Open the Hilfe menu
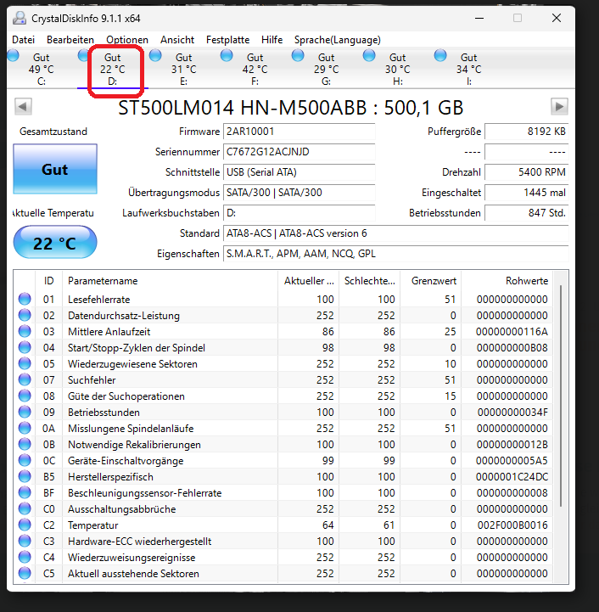The image size is (599, 612). click(272, 40)
